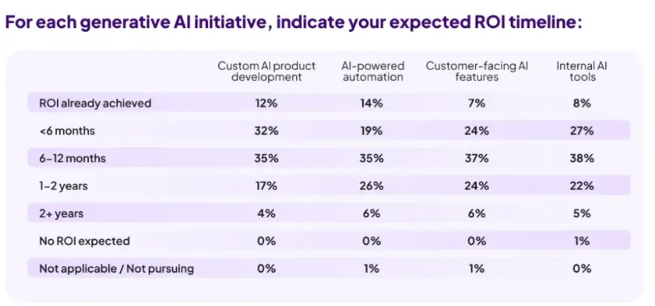The width and height of the screenshot is (655, 306).
Task: Click the 32% cell in the <6 months row
Action: point(266,131)
